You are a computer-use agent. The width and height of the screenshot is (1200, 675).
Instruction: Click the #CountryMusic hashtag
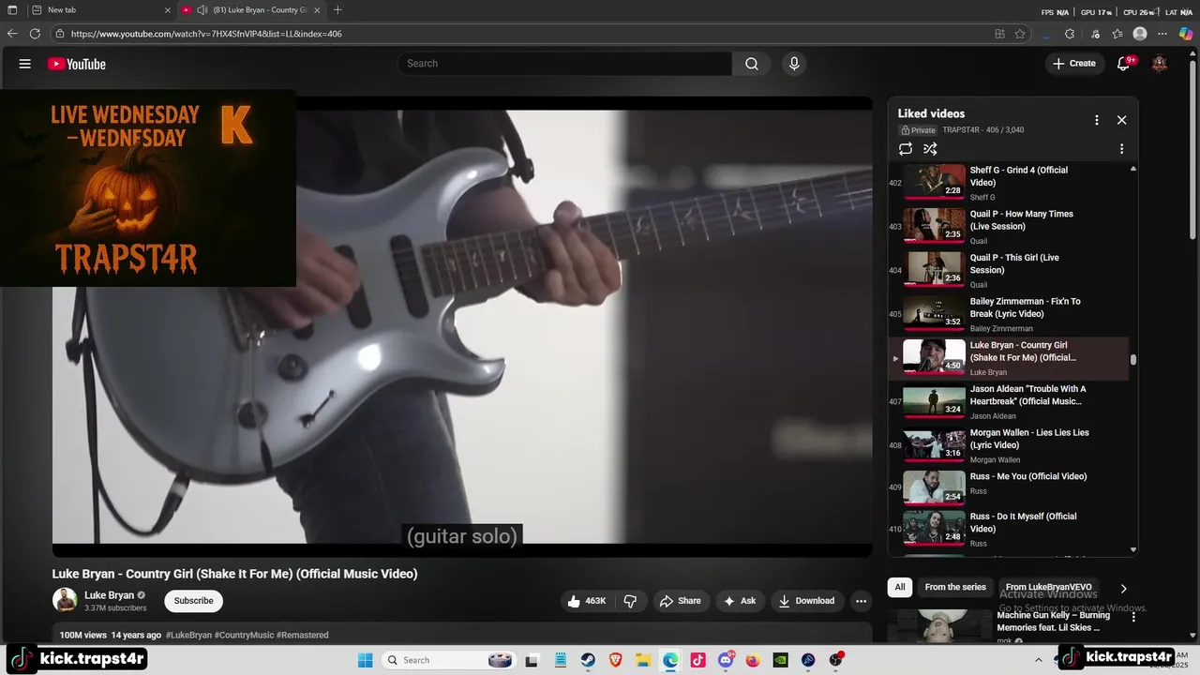click(x=244, y=636)
